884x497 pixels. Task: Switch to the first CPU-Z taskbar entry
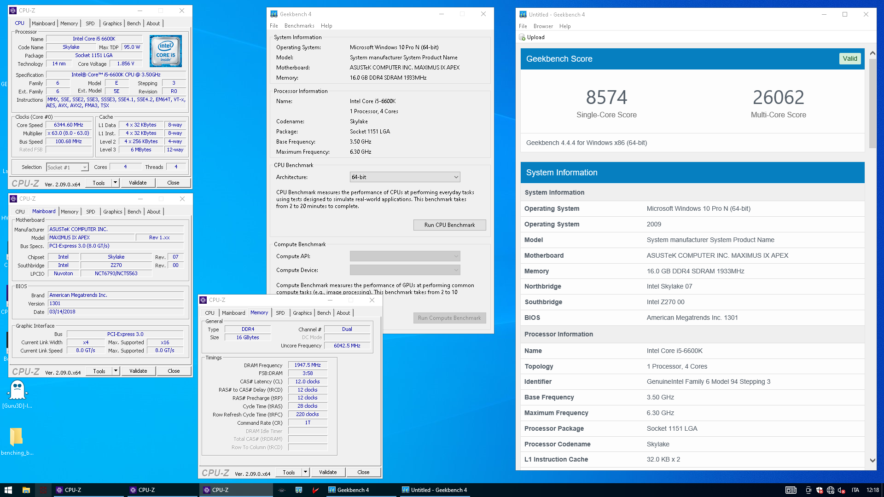coord(89,490)
